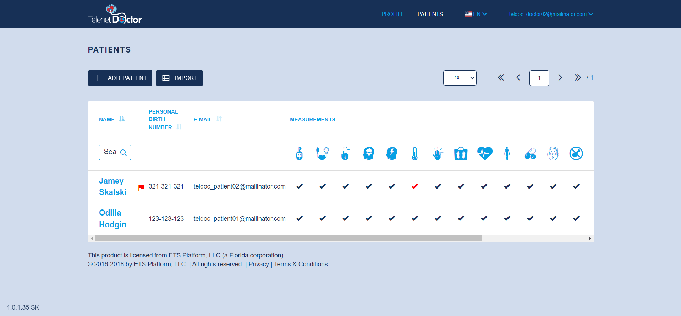The image size is (681, 316).
Task: Click the table's horizontal scrollbar thumb
Action: (x=288, y=238)
